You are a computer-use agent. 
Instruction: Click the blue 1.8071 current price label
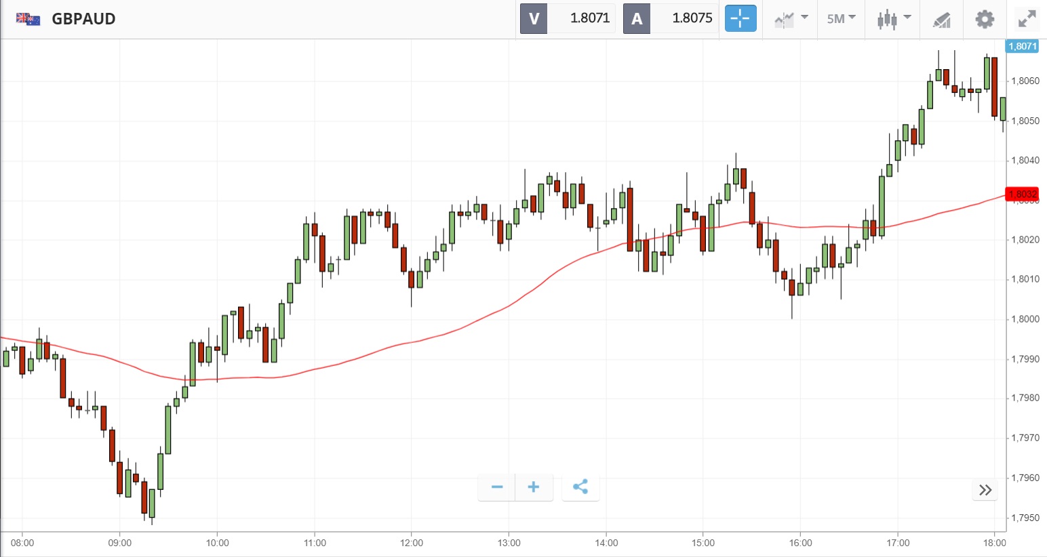click(1022, 46)
